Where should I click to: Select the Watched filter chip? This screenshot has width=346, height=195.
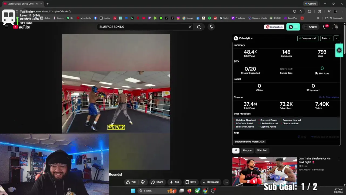point(262,150)
